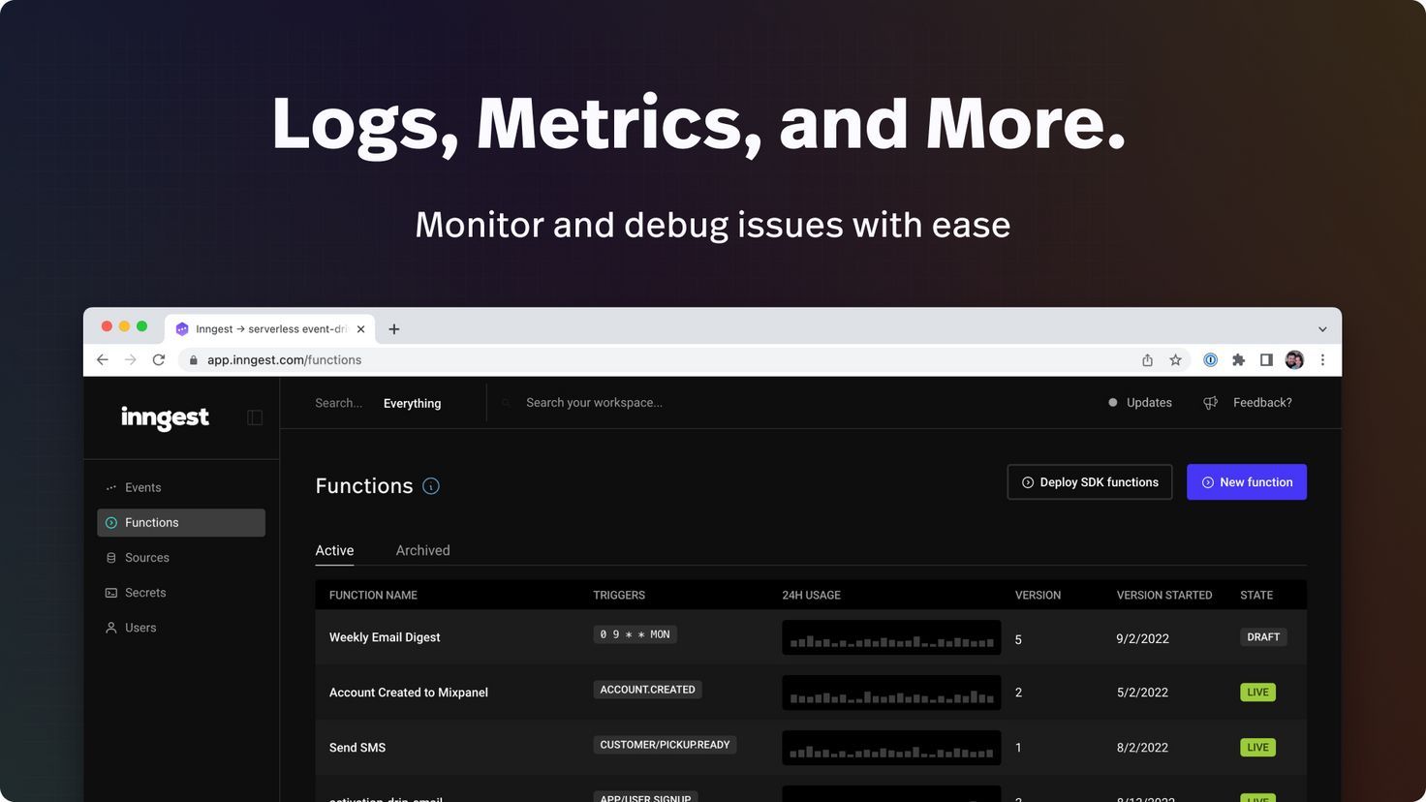Screen dimensions: 1426x802
Task: Open the Chrome three-dot menu
Action: (x=1322, y=359)
